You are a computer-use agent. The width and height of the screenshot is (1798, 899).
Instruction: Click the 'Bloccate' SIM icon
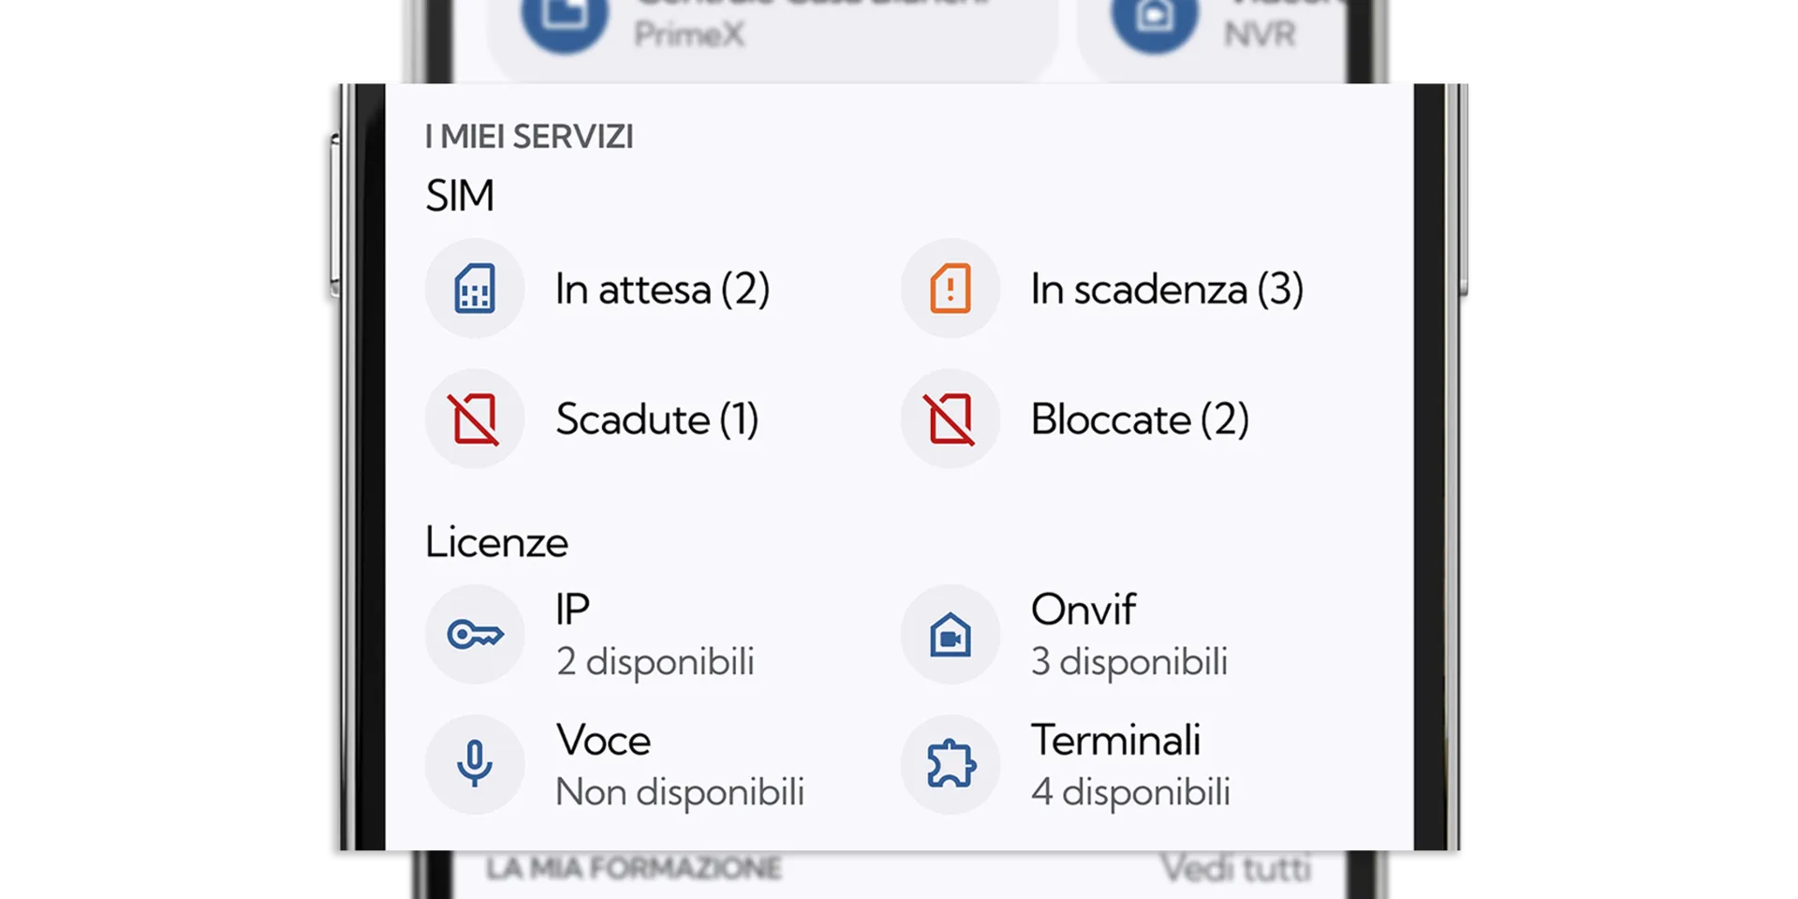pos(950,419)
